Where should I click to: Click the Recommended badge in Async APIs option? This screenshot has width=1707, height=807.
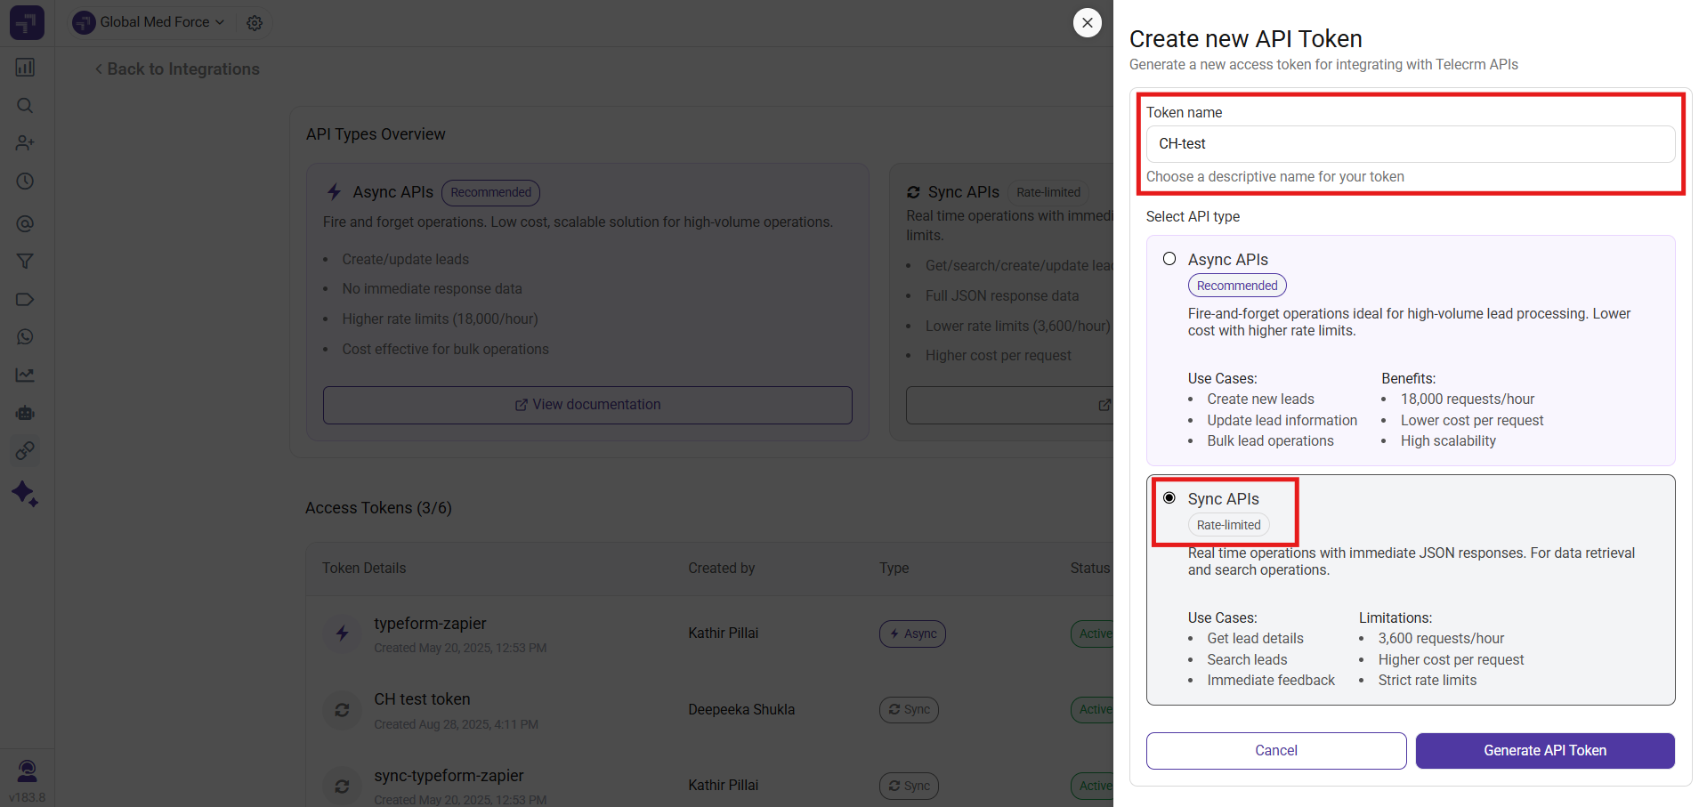1237,286
